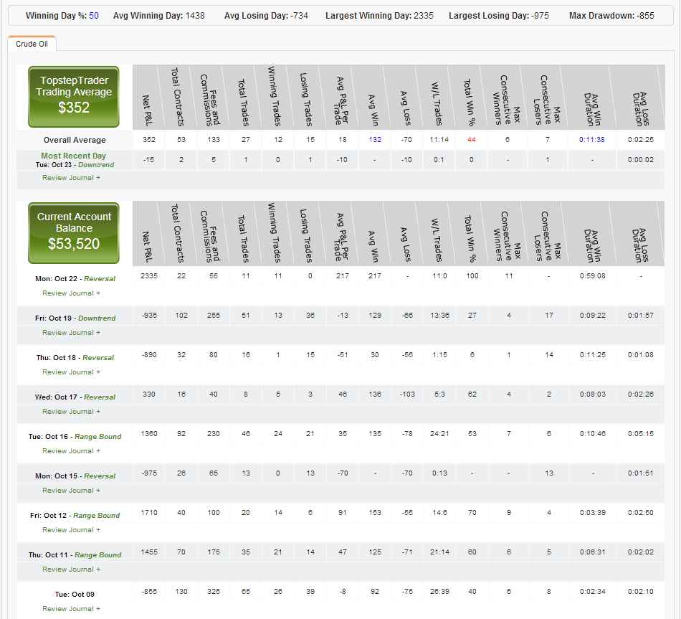Click Overall Average Total Win % value 44
681x619 pixels.
tap(472, 140)
